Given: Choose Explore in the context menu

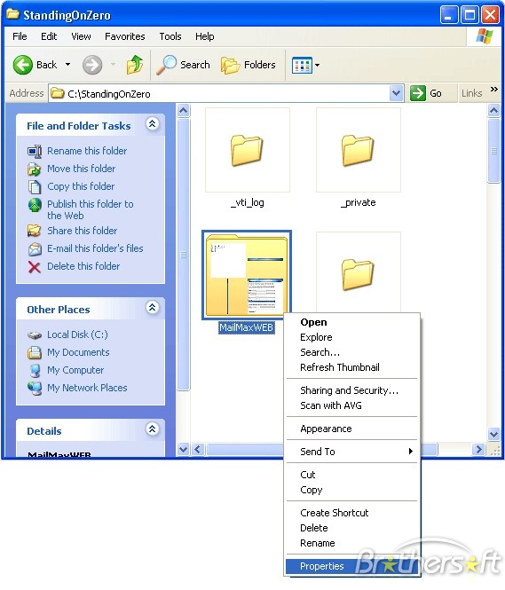Looking at the screenshot, I should coord(351,337).
